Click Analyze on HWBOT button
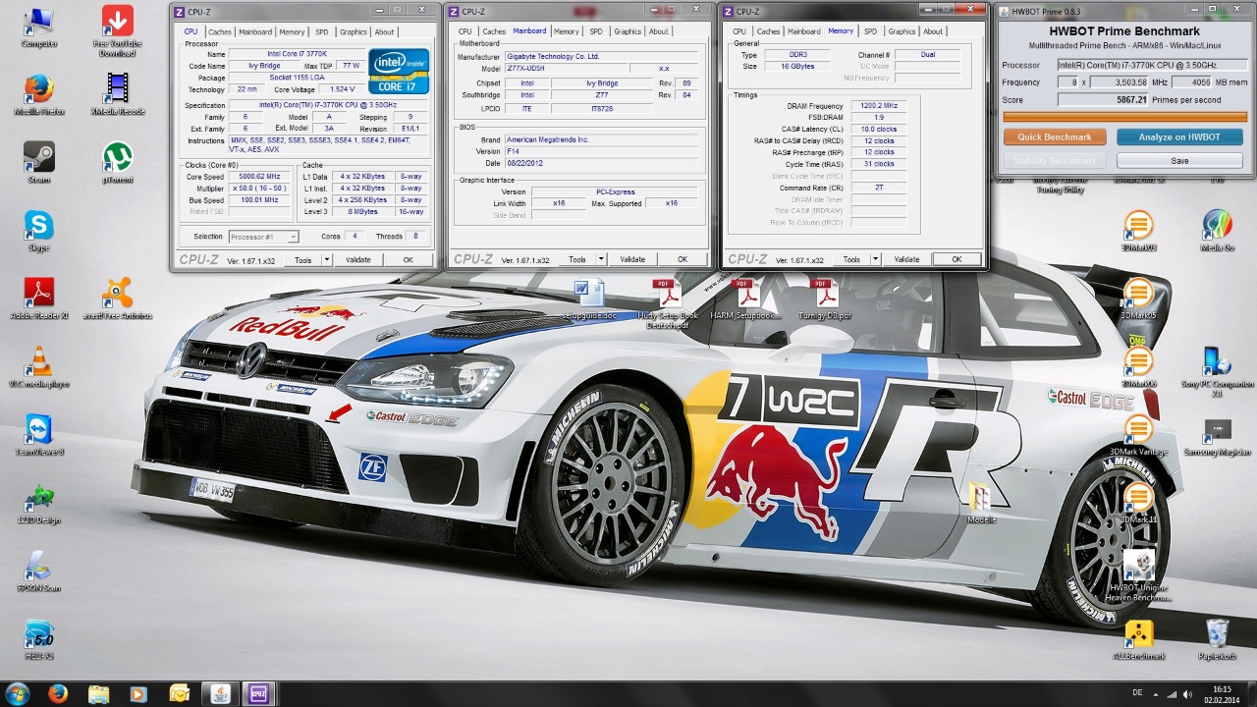The height and width of the screenshot is (707, 1257). click(x=1179, y=137)
